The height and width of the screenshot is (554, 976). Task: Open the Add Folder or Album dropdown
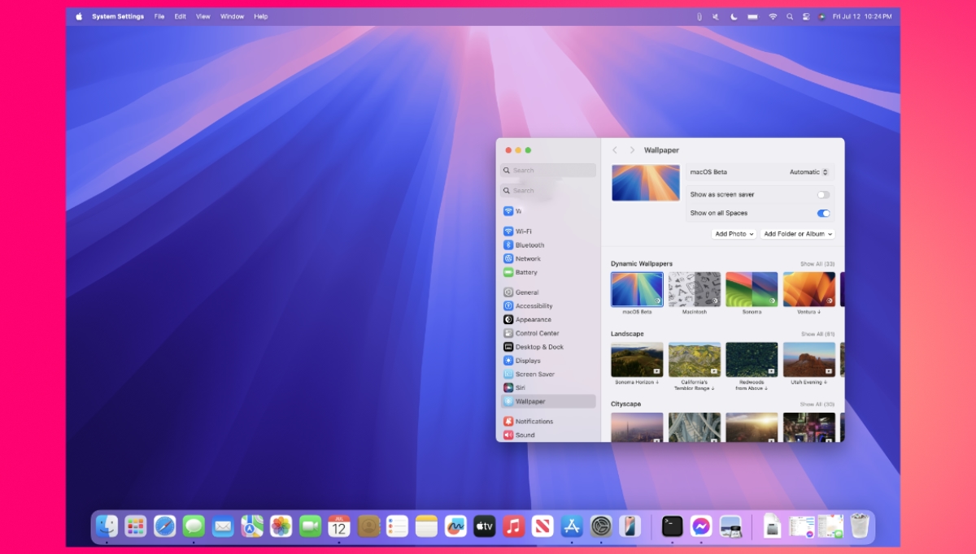(x=798, y=234)
